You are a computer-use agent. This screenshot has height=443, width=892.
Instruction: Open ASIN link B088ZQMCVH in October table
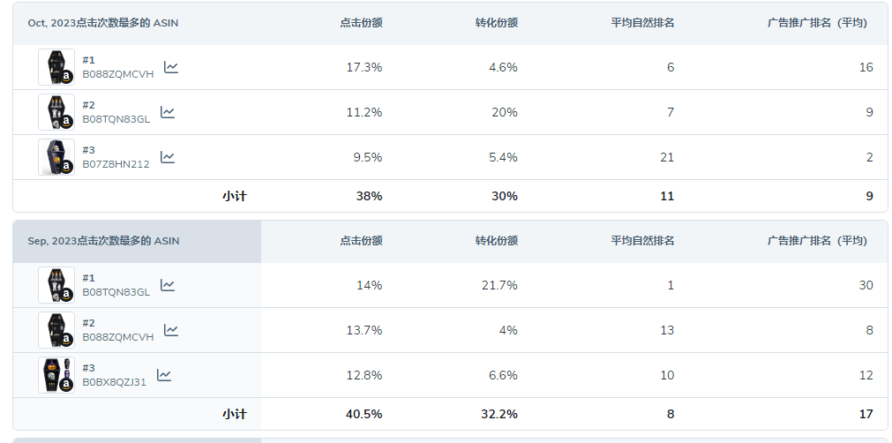click(117, 74)
